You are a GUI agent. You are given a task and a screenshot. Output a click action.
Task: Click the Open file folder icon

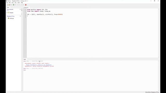click(x=9, y=5)
